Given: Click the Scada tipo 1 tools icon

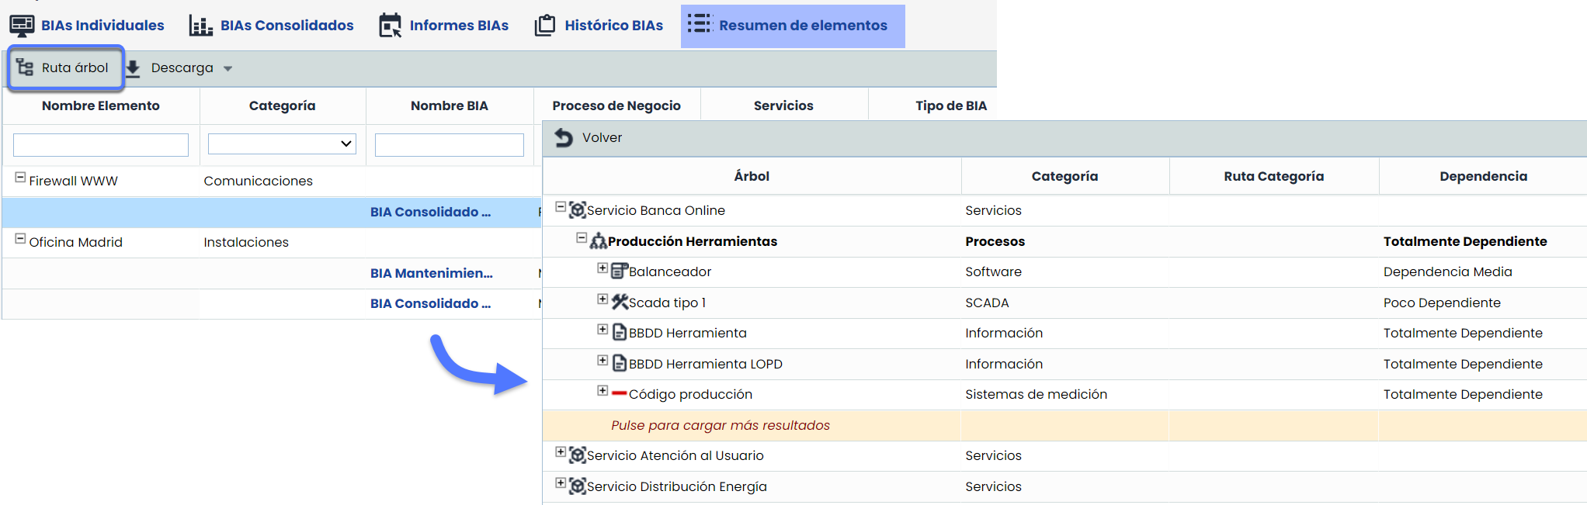Looking at the screenshot, I should [620, 302].
